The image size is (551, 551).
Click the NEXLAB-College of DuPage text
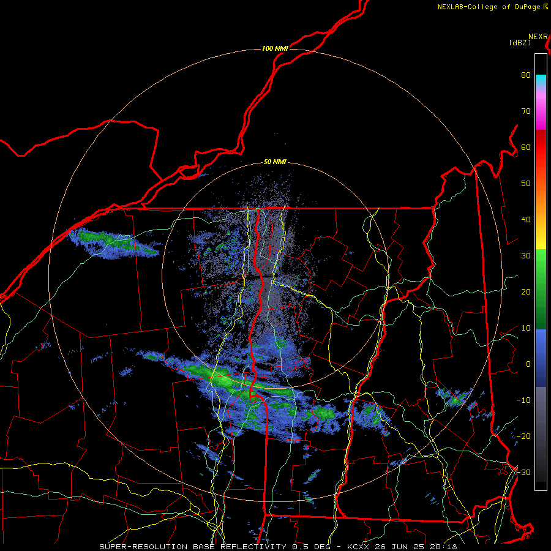[490, 7]
